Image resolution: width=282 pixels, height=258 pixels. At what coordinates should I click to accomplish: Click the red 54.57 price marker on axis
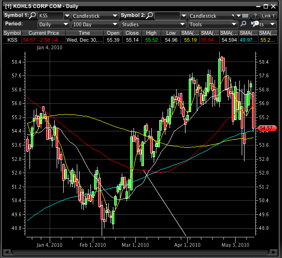[x=266, y=128]
